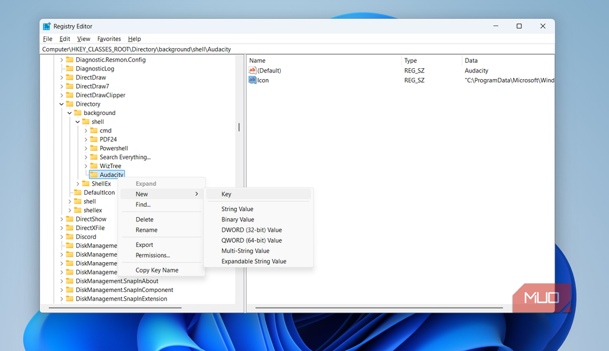Click the ShellEx folder icon
Screen dimensions: 609x351
86,184
